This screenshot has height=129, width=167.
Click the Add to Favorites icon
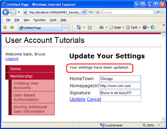(12, 27)
